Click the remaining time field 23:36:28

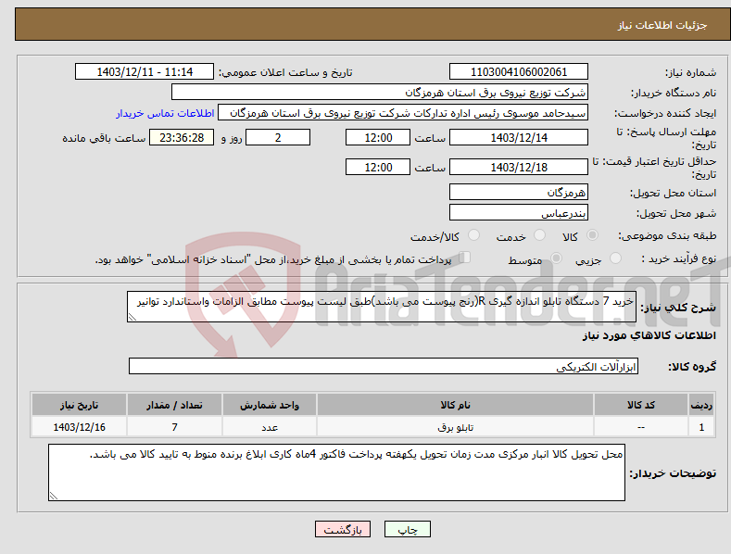pyautogui.click(x=182, y=138)
